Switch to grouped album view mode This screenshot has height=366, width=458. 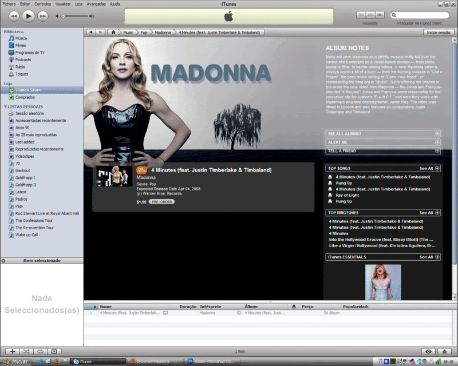point(370,15)
